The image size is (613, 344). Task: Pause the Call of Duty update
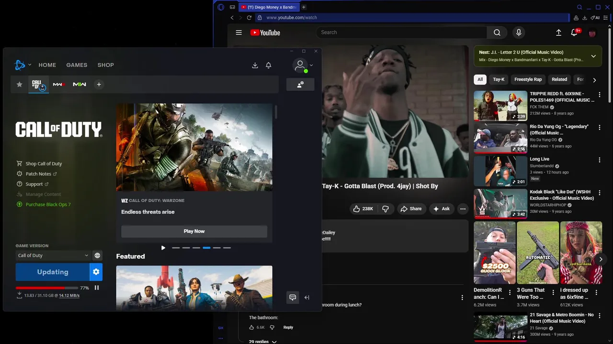click(x=97, y=288)
